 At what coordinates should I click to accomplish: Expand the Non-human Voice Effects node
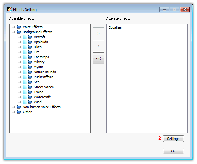(13, 107)
